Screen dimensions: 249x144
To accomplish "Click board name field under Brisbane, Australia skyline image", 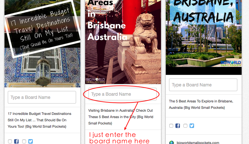I will [203, 85].
